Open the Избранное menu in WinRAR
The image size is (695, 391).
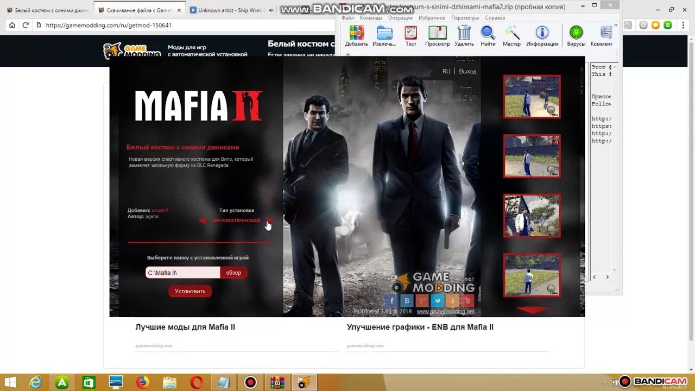(432, 18)
